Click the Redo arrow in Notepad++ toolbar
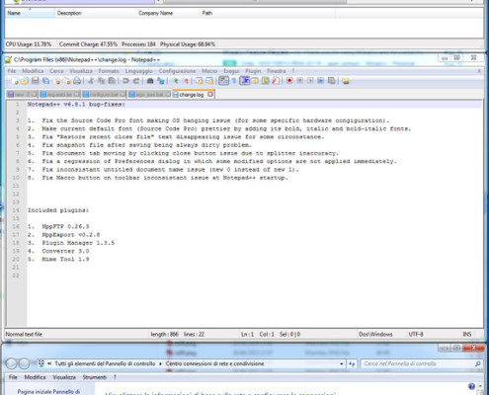 click(x=136, y=81)
